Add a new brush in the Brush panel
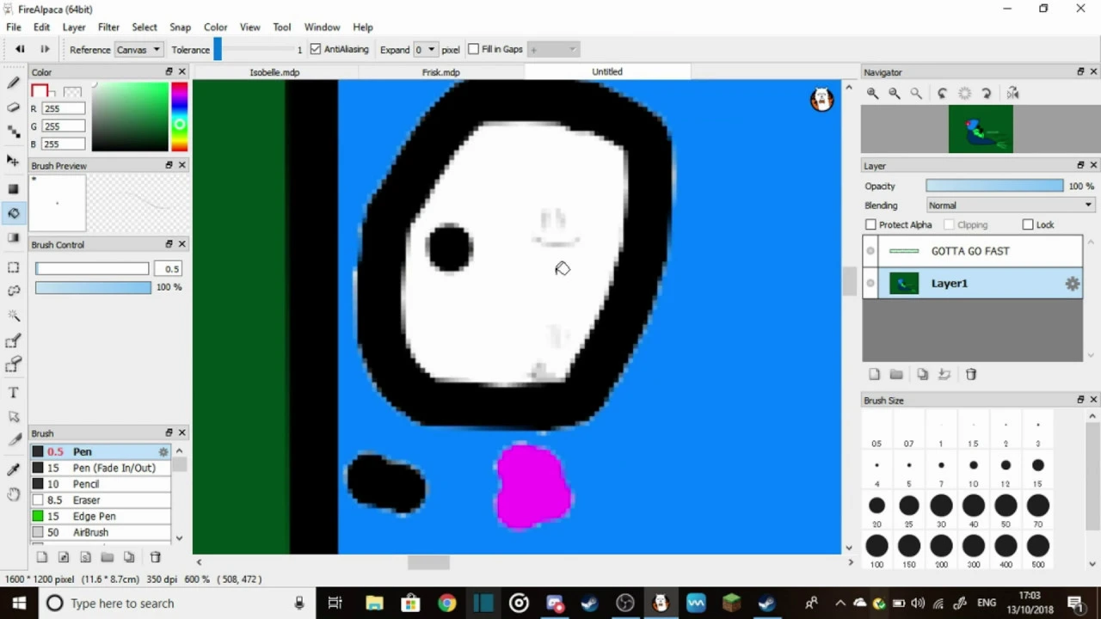1101x619 pixels. (x=41, y=557)
